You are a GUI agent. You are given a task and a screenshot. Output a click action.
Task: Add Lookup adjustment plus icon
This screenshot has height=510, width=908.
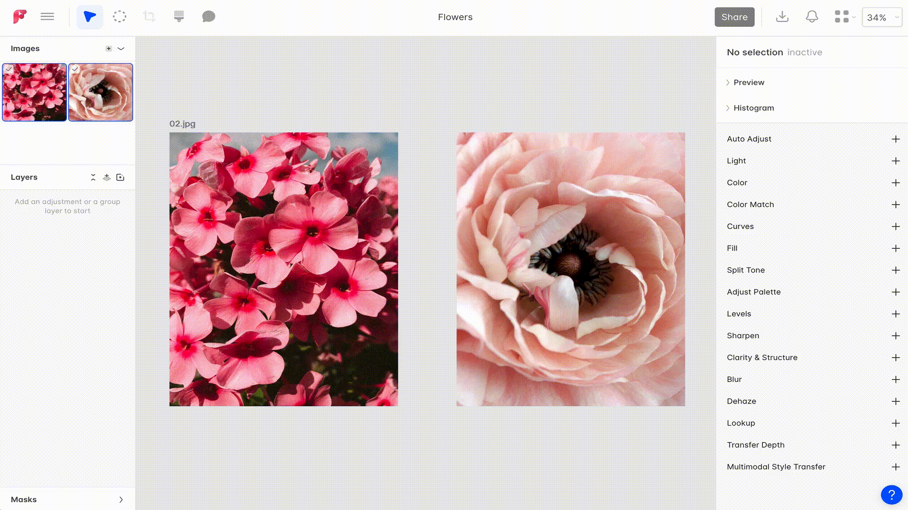pos(896,423)
